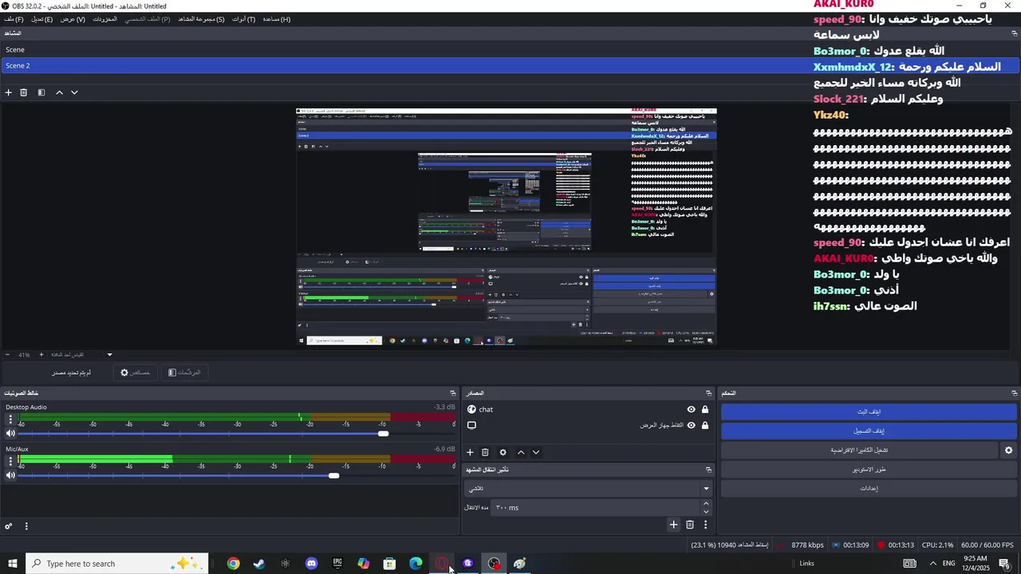This screenshot has height=574, width=1021.
Task: Select the Scene row in scenes list
Action: coord(510,49)
